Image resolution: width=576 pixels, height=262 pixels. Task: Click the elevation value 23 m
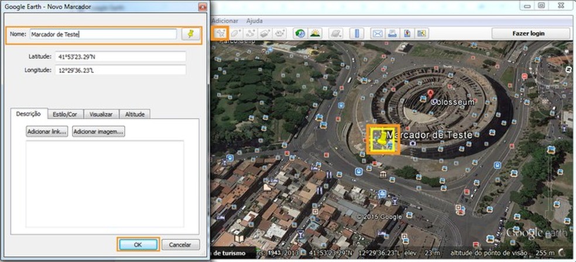(431, 253)
